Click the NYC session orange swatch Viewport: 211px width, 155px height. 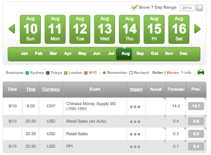(86, 73)
